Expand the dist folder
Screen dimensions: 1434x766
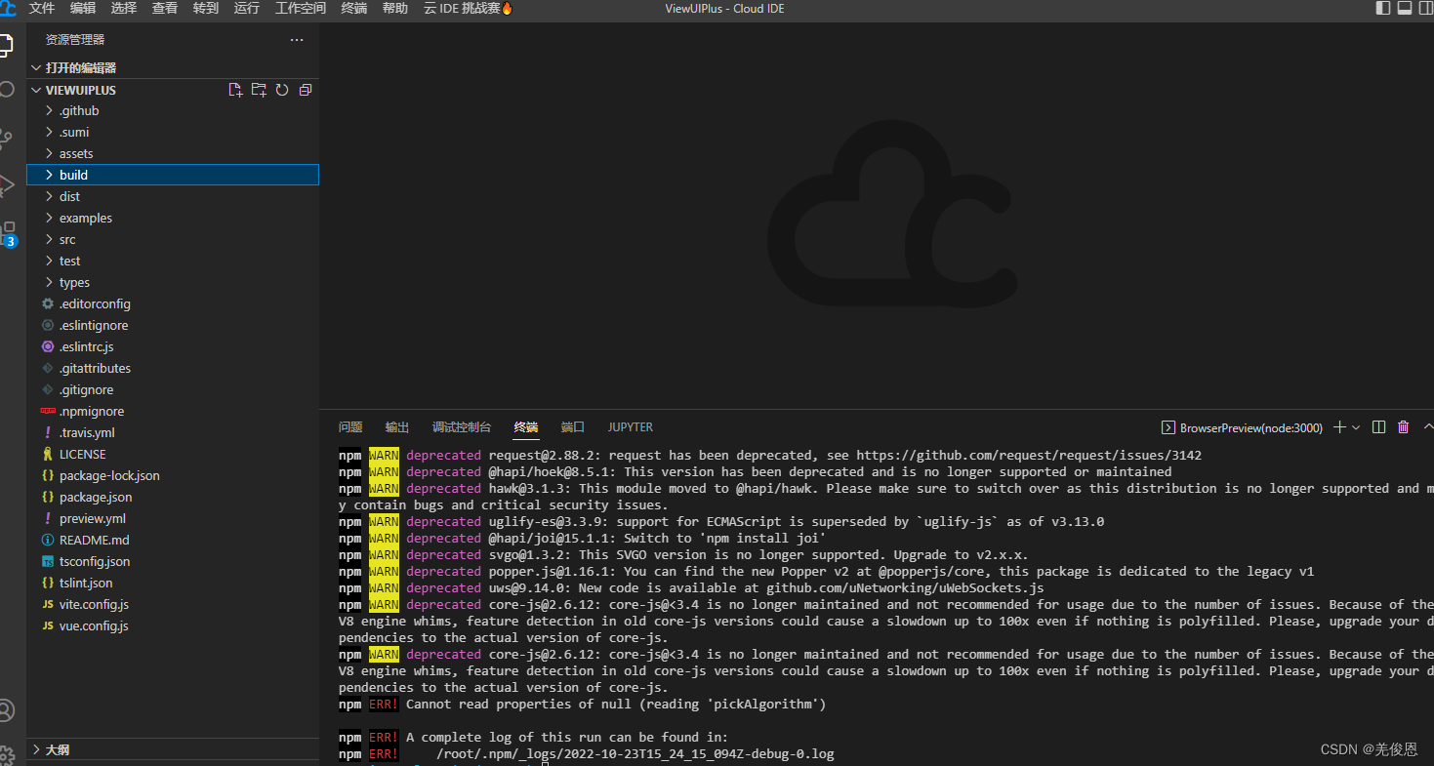[x=173, y=197]
